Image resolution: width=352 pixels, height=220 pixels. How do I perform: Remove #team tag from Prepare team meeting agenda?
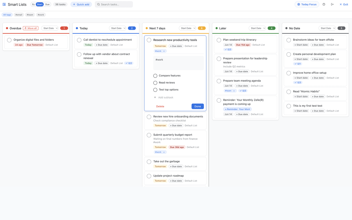[234, 91]
